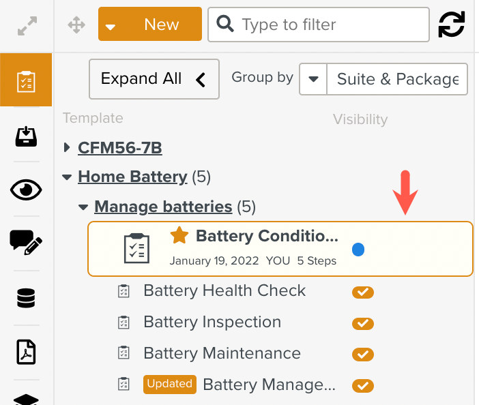The height and width of the screenshot is (405, 479).
Task: Toggle visibility for Battery Maintenance
Action: point(363,355)
